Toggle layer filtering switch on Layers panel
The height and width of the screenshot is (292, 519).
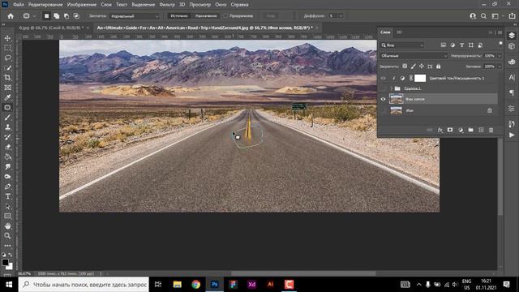point(500,43)
